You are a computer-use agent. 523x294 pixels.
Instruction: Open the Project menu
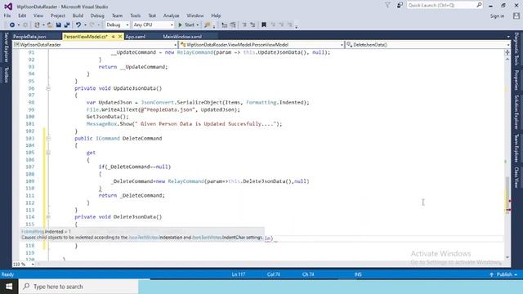[x=58, y=16]
